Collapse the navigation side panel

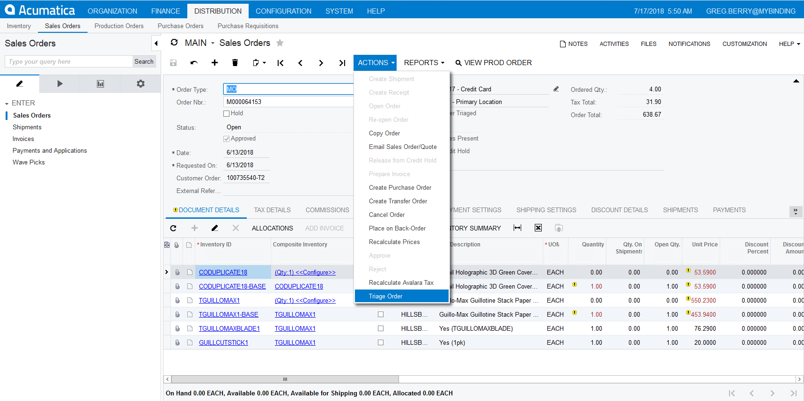pyautogui.click(x=156, y=44)
